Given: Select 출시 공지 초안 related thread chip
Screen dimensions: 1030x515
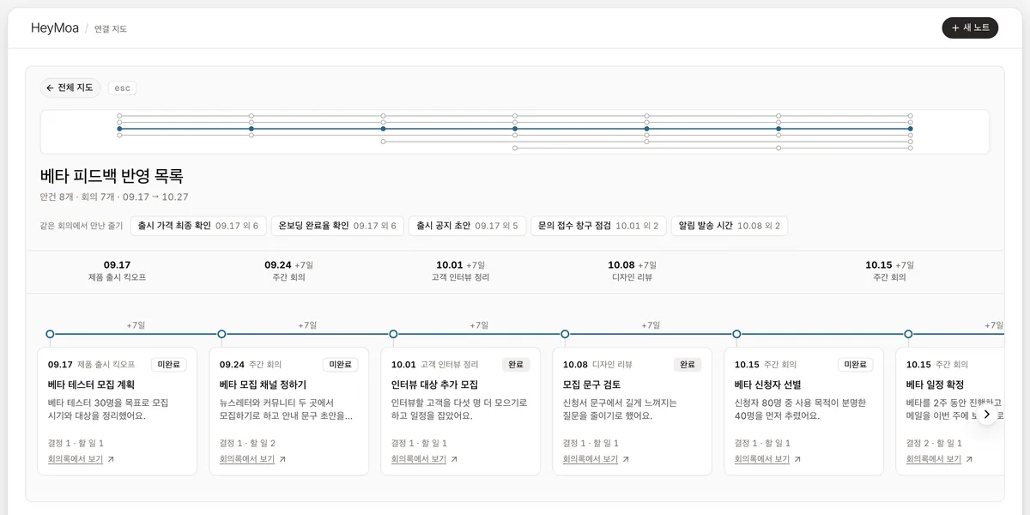Looking at the screenshot, I should tap(467, 226).
